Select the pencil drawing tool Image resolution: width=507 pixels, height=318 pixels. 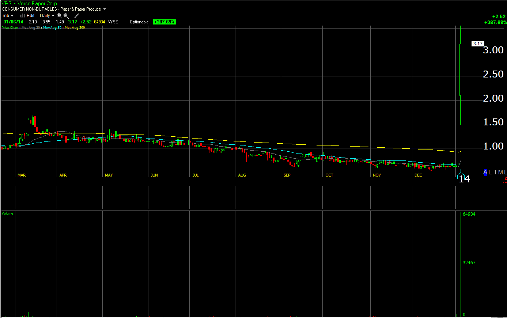coord(76,16)
